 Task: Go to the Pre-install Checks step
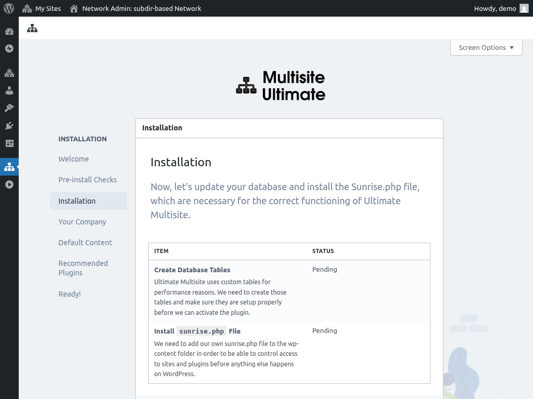coord(87,179)
